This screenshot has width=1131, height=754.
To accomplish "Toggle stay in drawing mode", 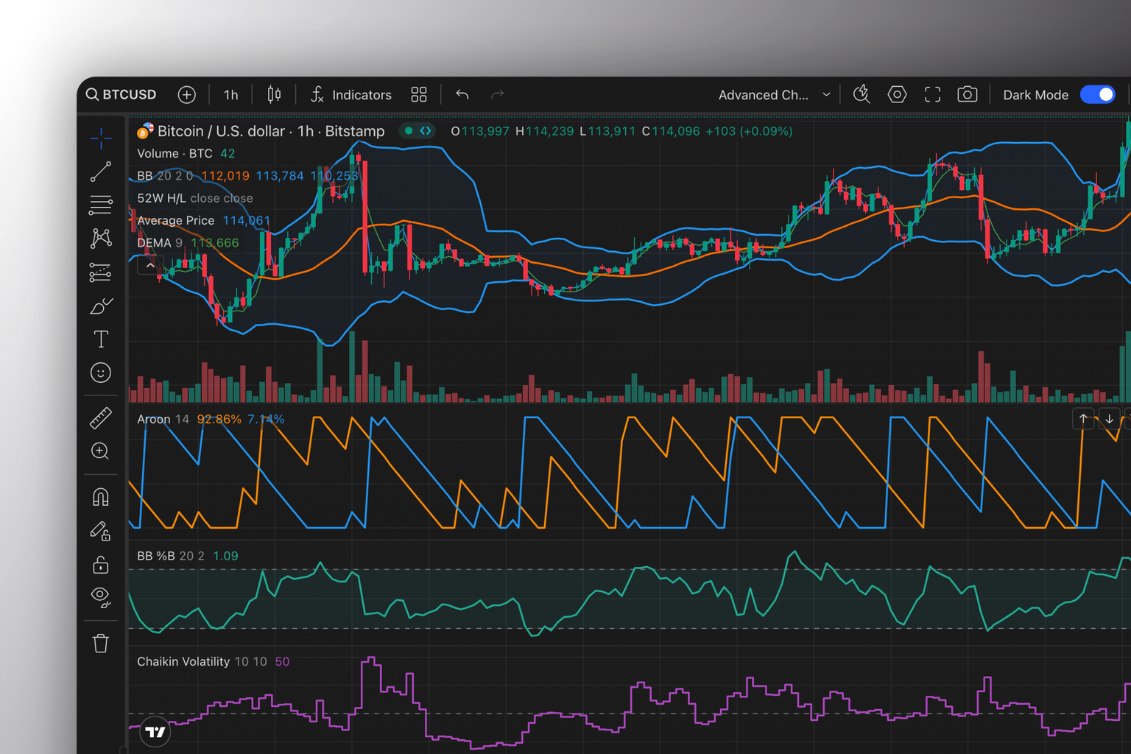I will pos(101,531).
